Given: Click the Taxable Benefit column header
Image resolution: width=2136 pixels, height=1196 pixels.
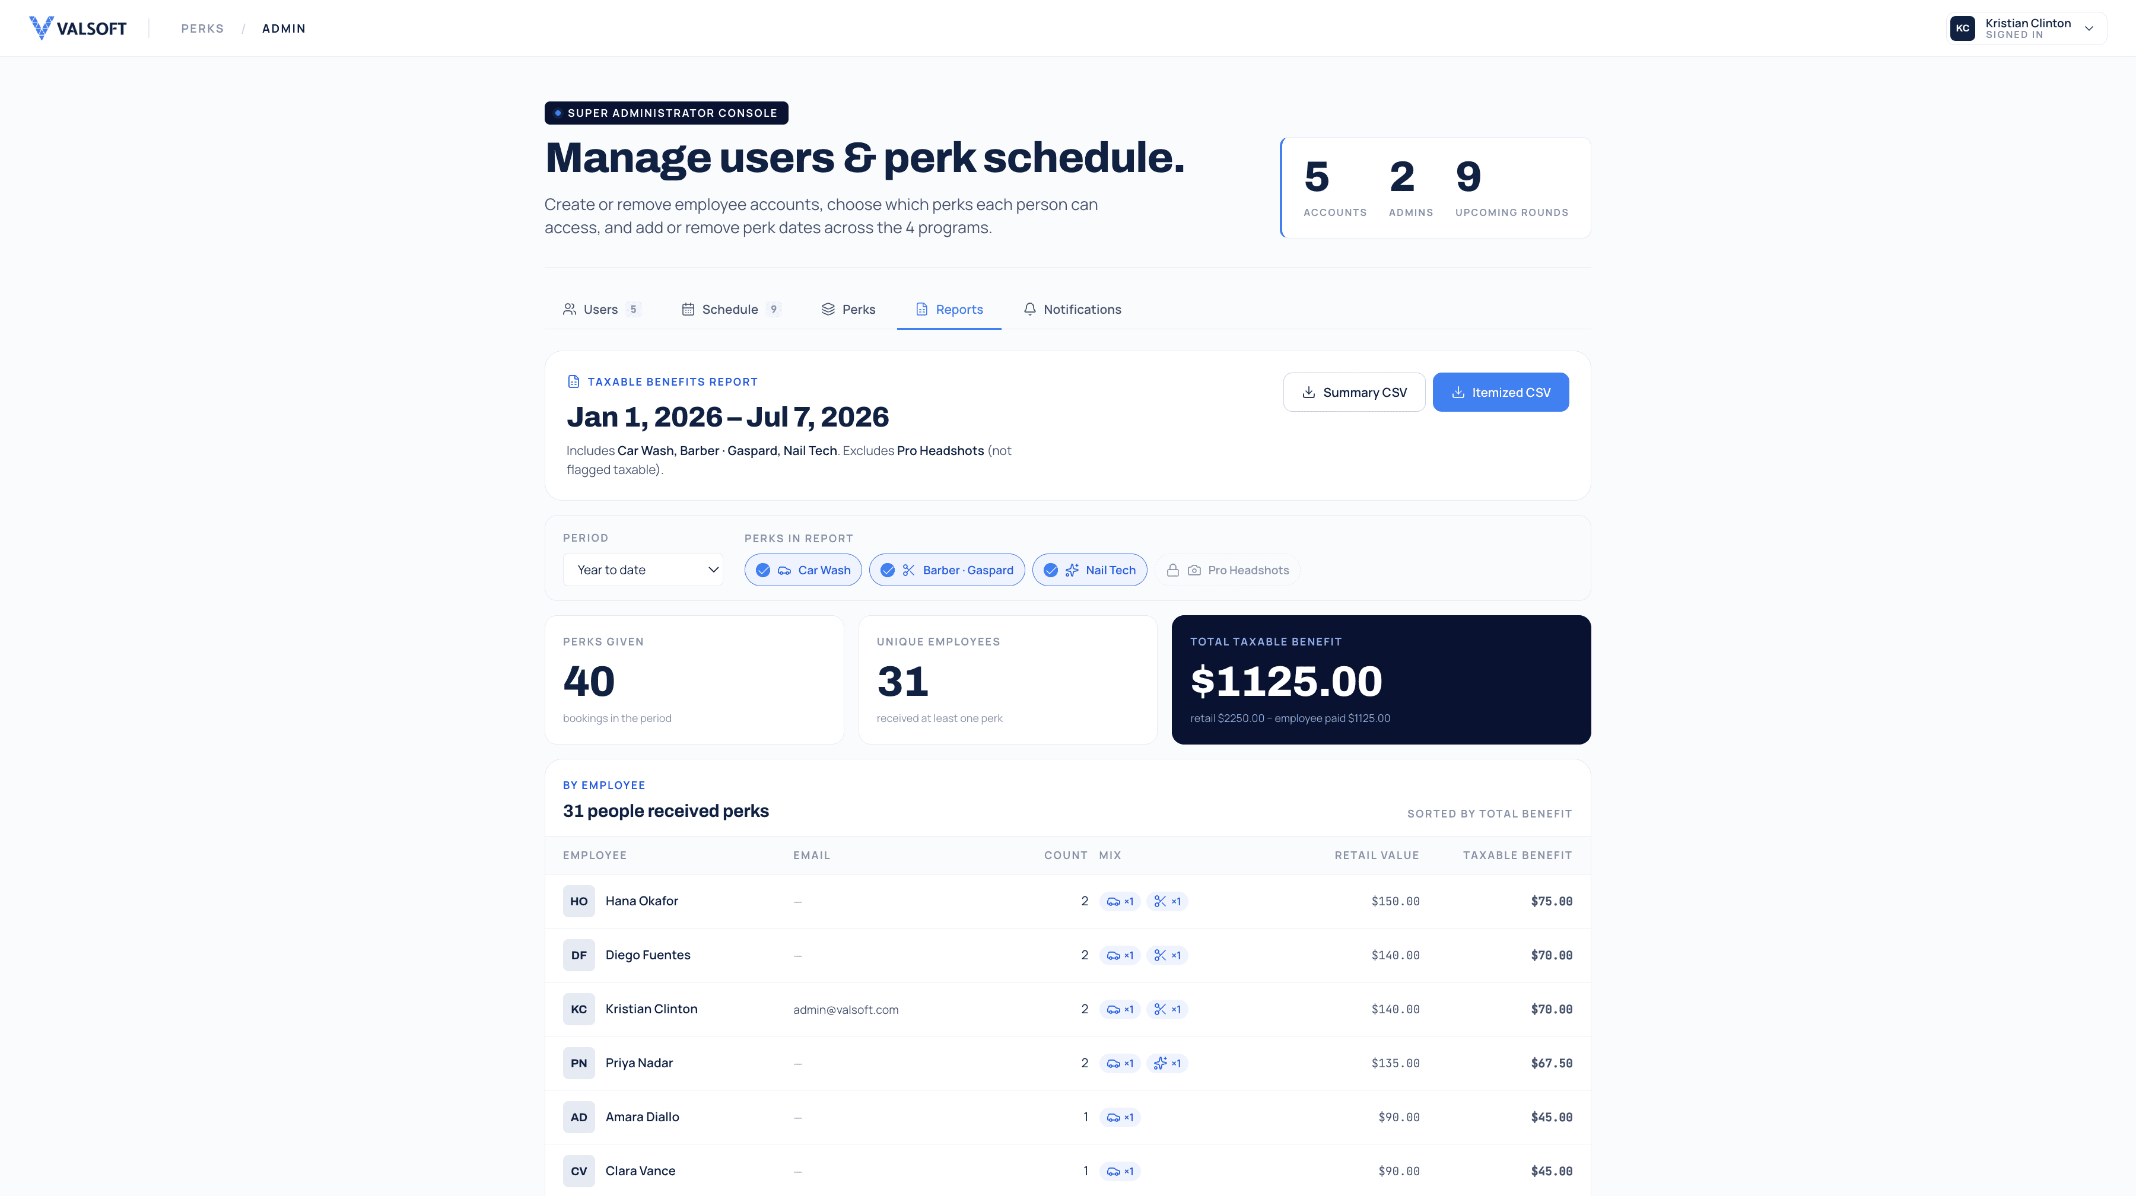Looking at the screenshot, I should click(1517, 854).
